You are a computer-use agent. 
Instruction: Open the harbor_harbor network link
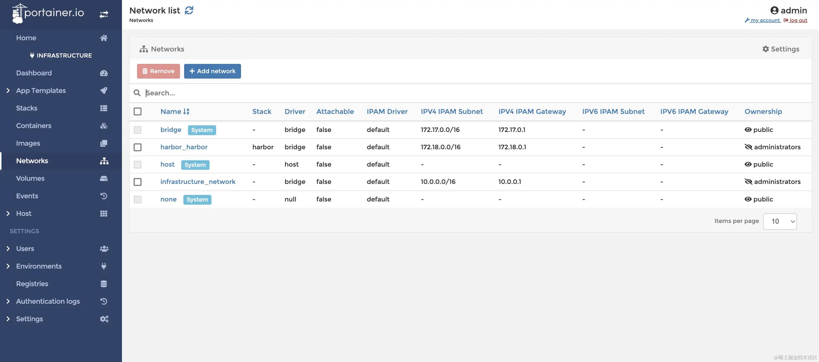(x=184, y=147)
